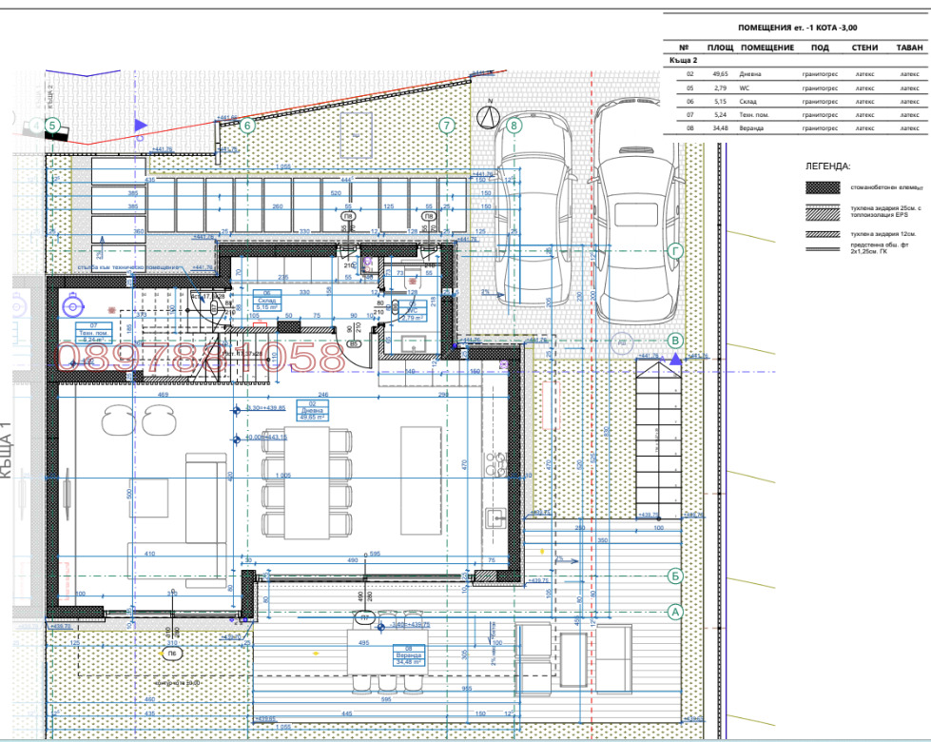Select grid axis marker 5
The width and height of the screenshot is (931, 742).
(x=53, y=126)
